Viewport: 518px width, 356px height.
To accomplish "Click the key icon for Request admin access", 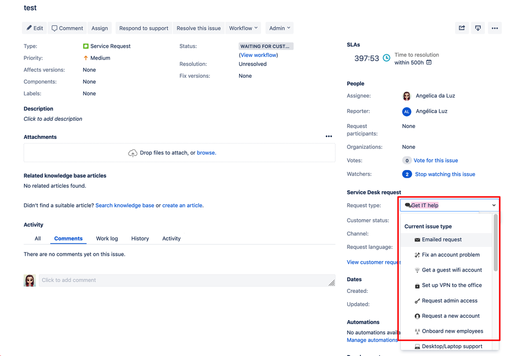I will point(417,301).
